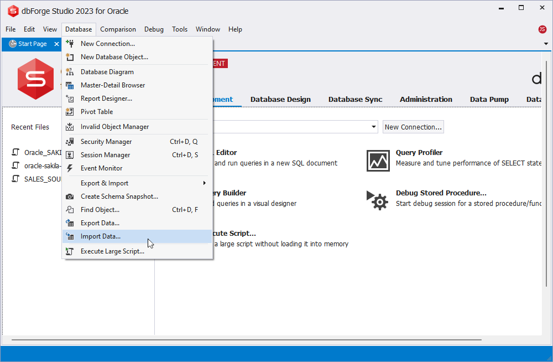This screenshot has width=553, height=362.
Task: Click the New Connection button
Action: pyautogui.click(x=413, y=127)
